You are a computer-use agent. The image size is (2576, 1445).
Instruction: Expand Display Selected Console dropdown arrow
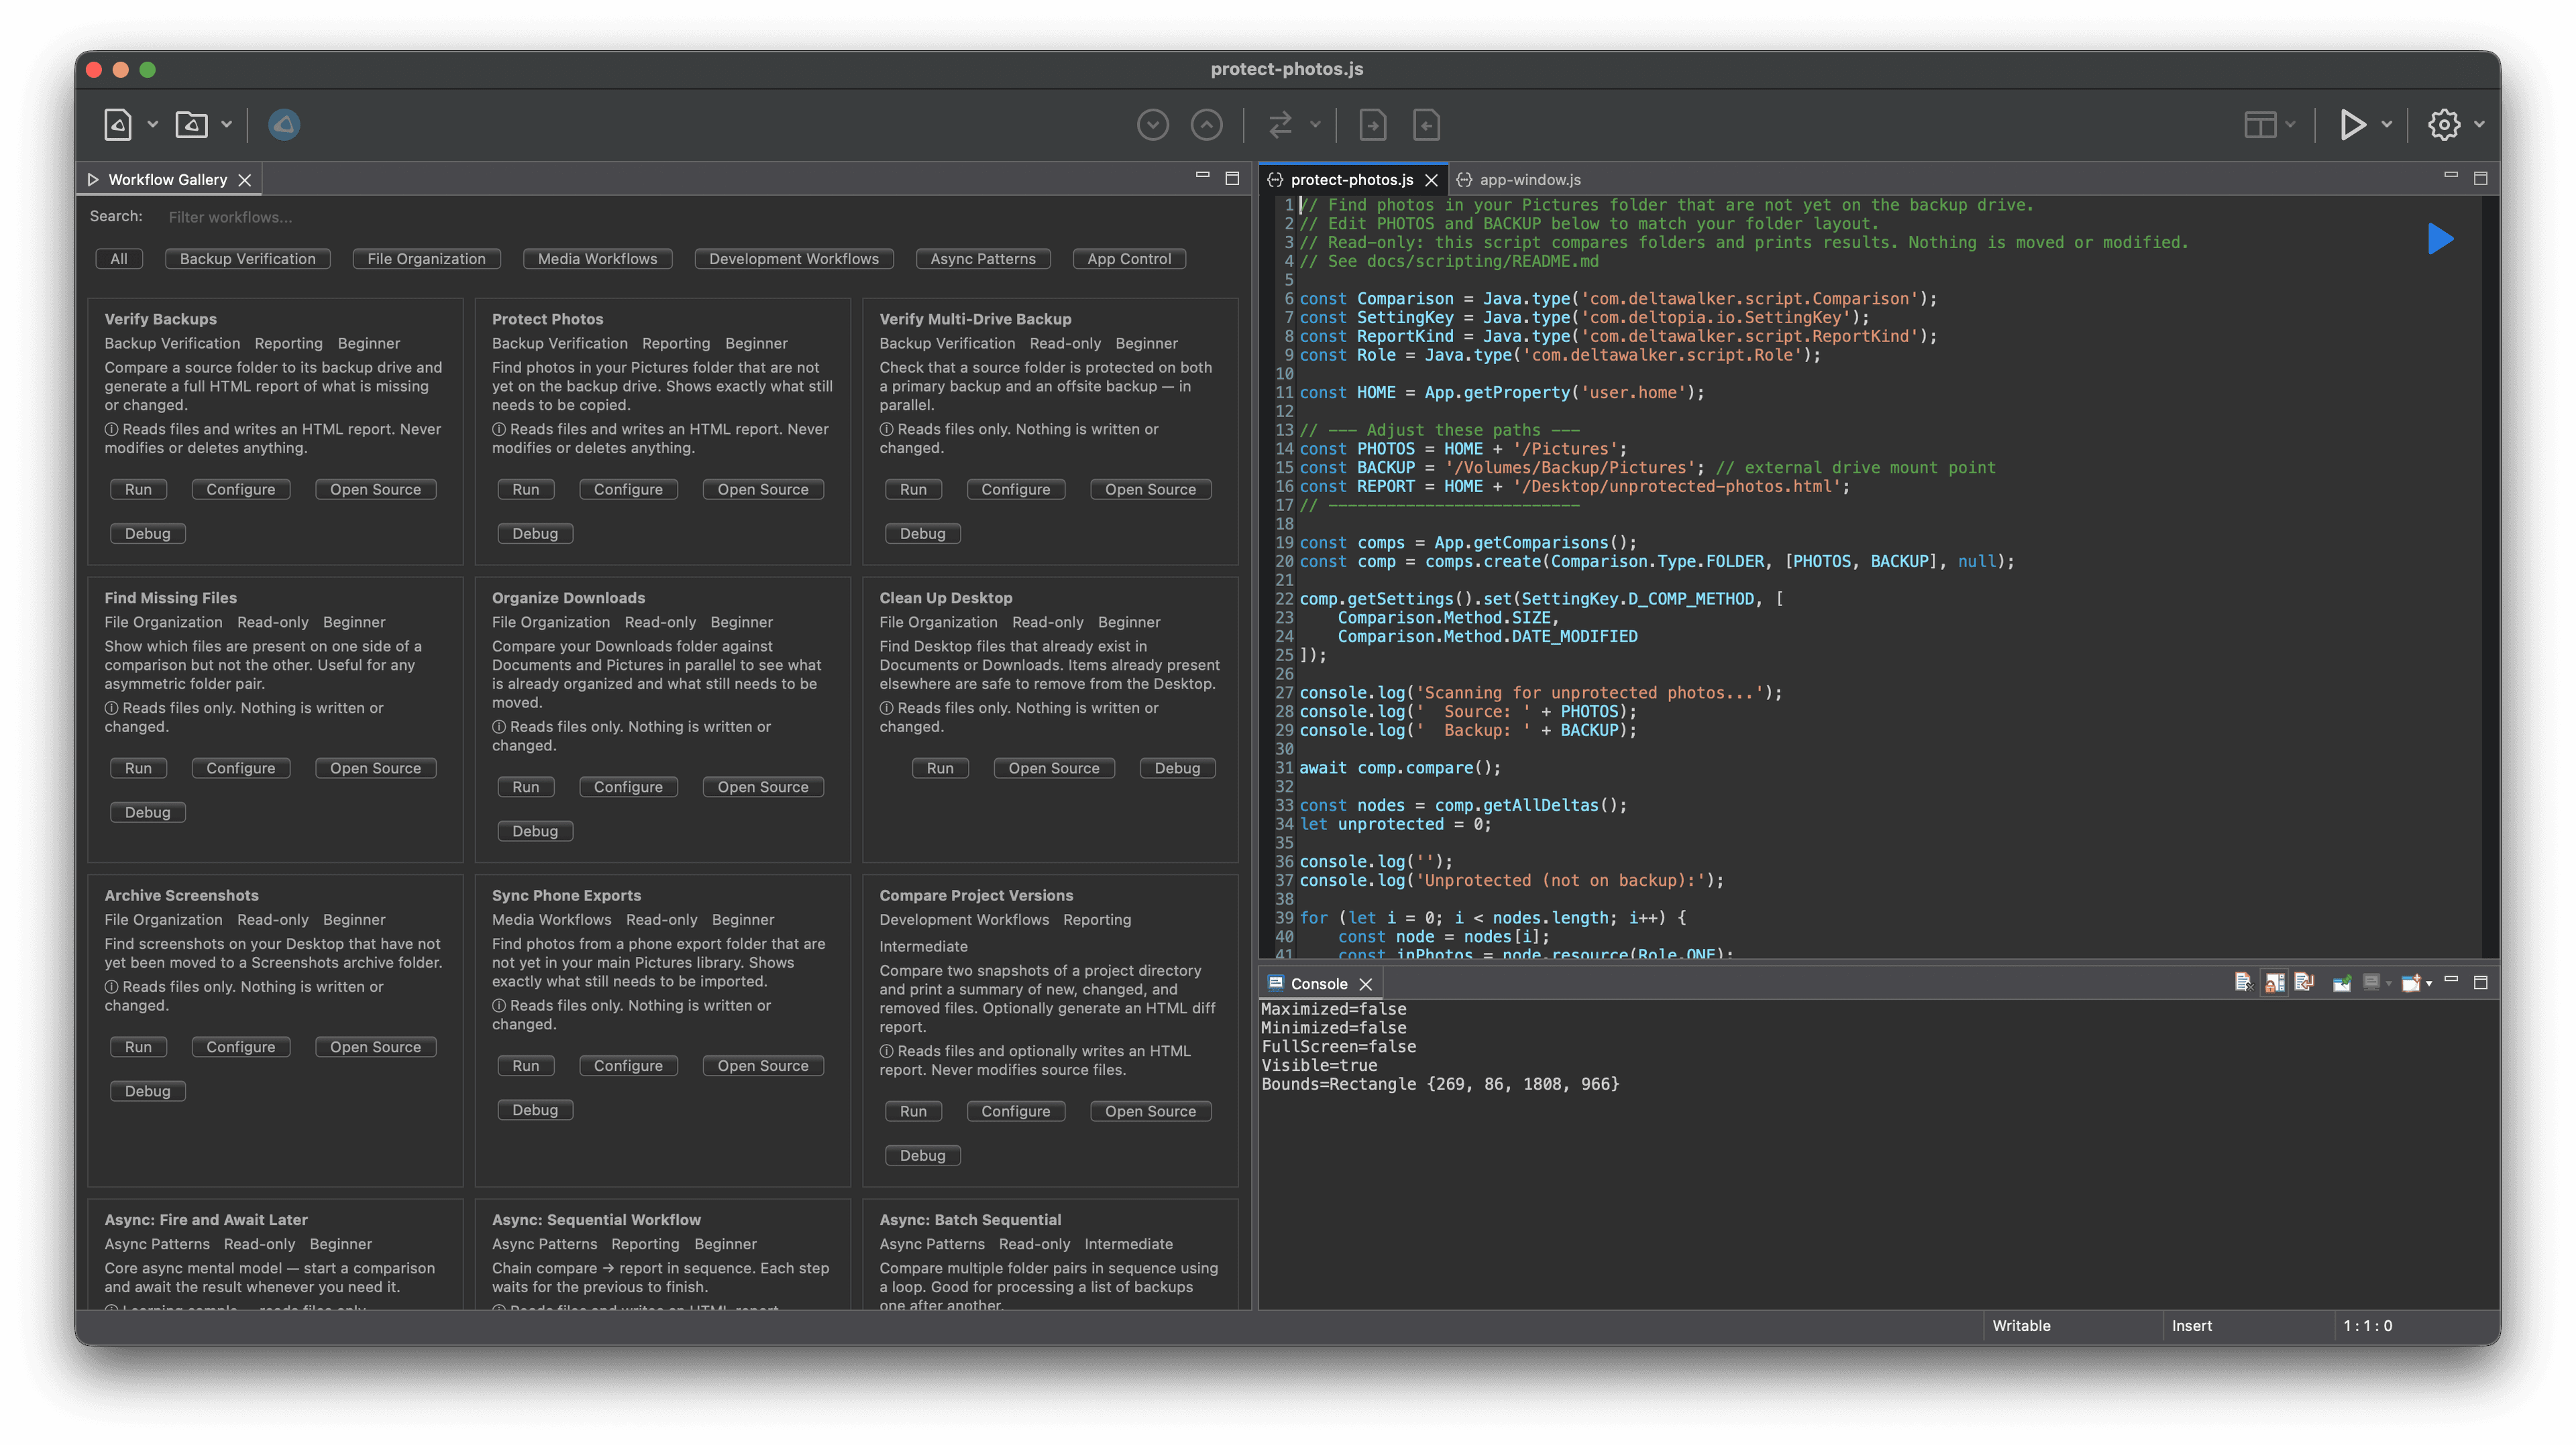2388,983
